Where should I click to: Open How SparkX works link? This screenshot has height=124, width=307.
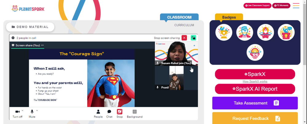[255, 81]
